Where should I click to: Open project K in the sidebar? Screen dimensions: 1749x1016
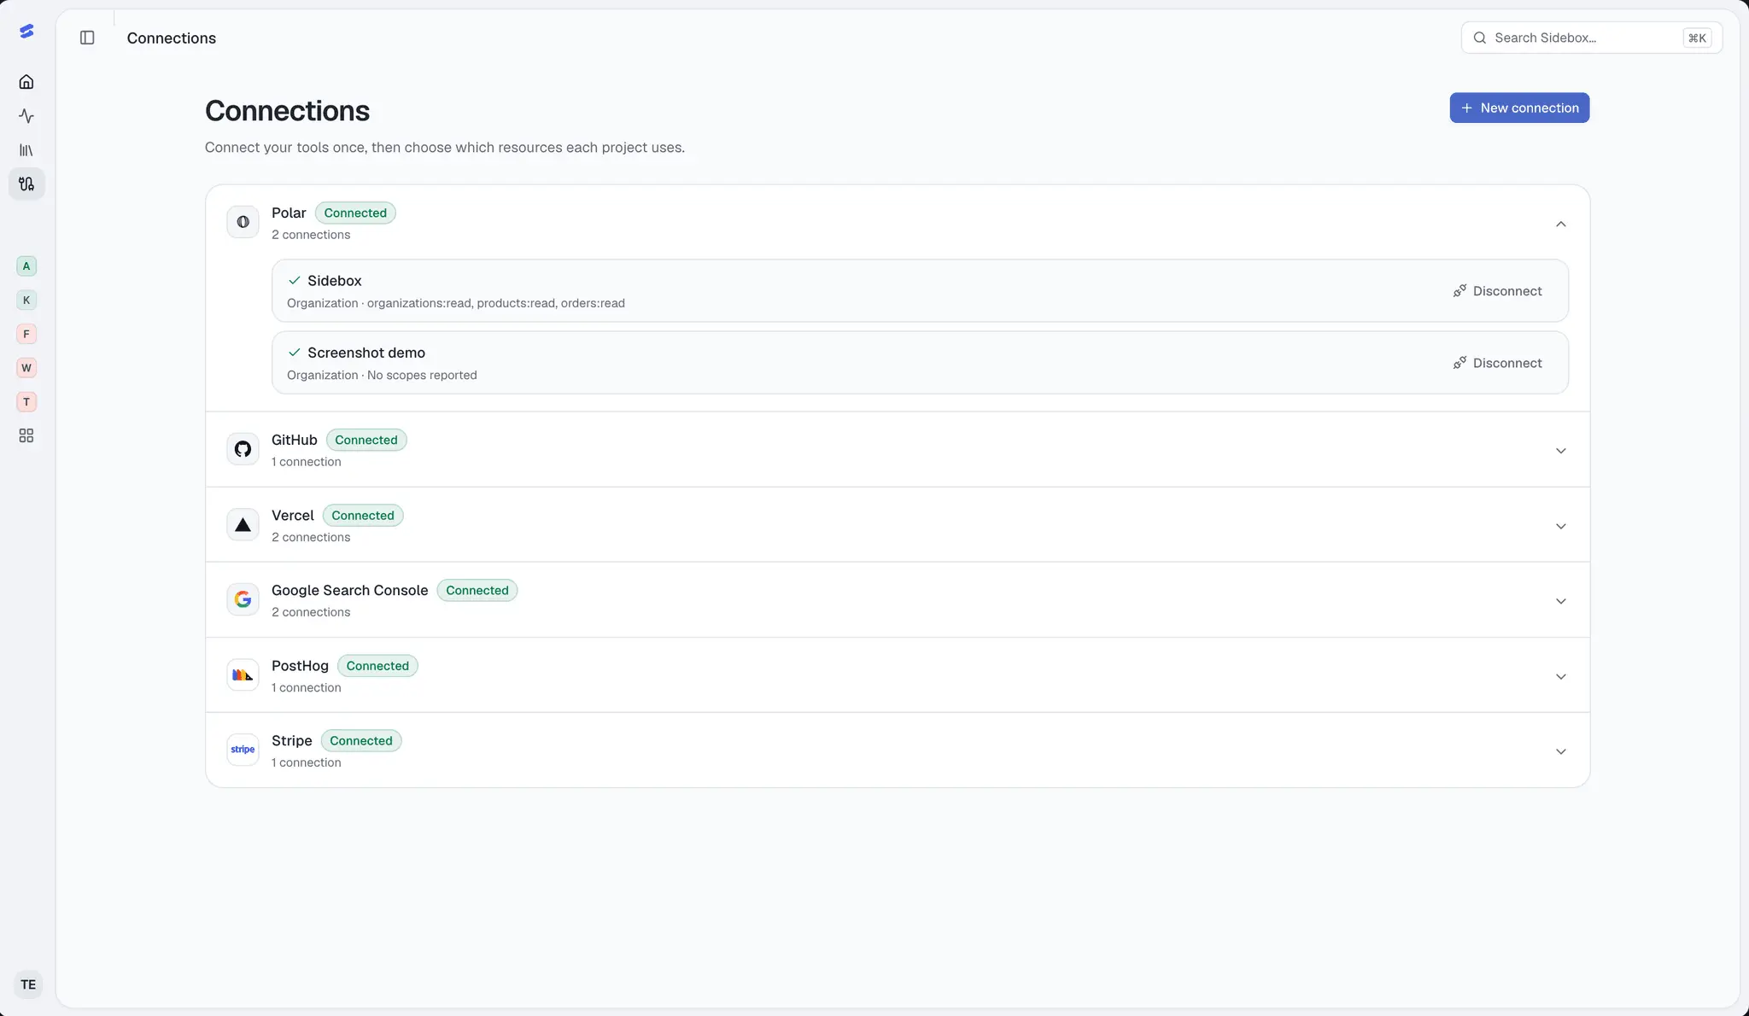[26, 300]
